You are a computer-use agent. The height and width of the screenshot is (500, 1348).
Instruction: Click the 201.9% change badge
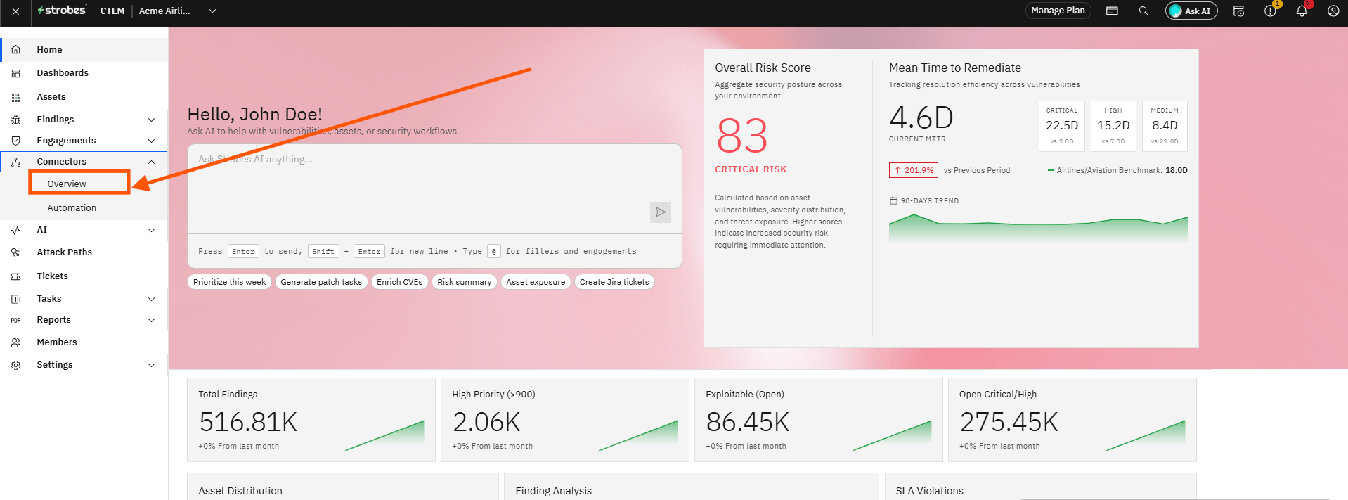(914, 170)
